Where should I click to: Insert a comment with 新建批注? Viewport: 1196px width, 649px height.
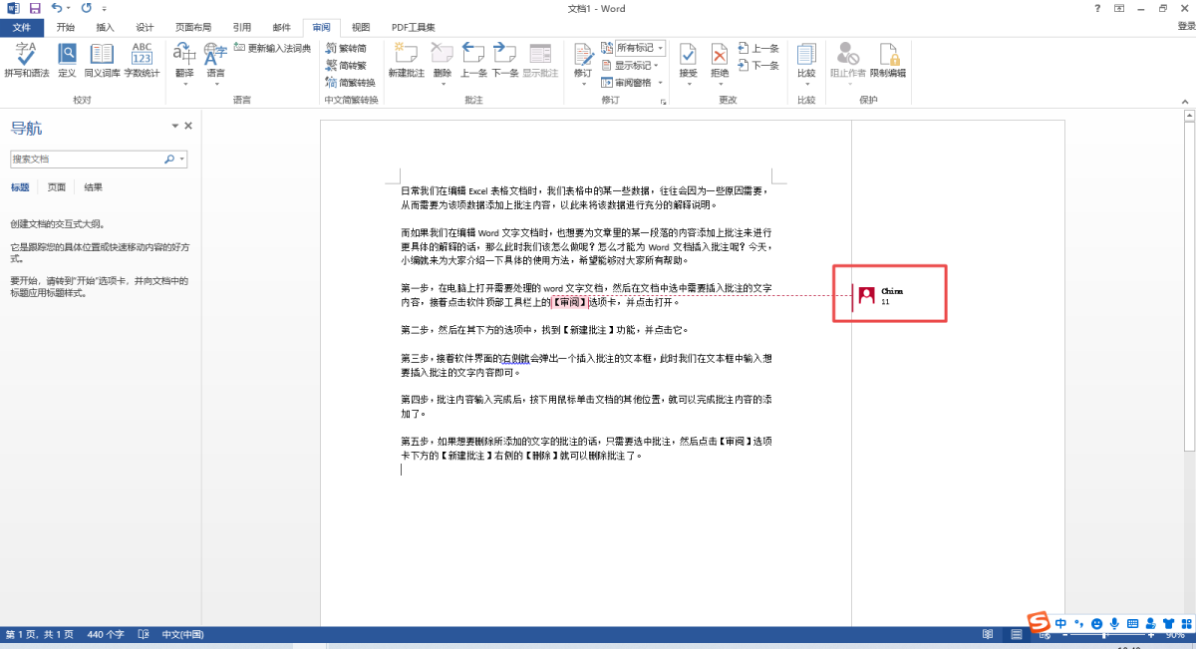pos(406,60)
